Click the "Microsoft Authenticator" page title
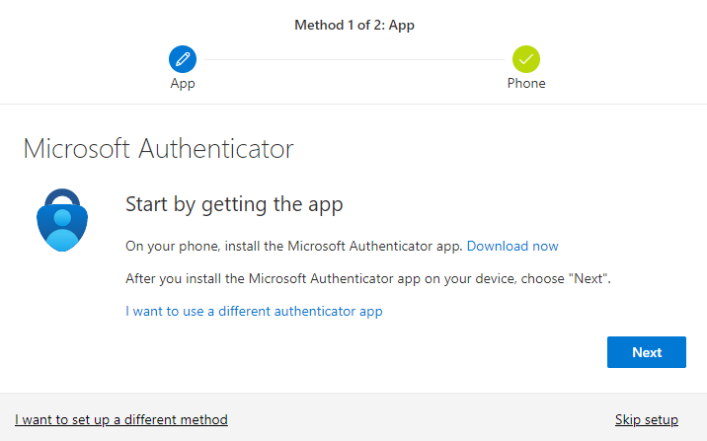Viewport: 707px width, 441px height. click(158, 149)
